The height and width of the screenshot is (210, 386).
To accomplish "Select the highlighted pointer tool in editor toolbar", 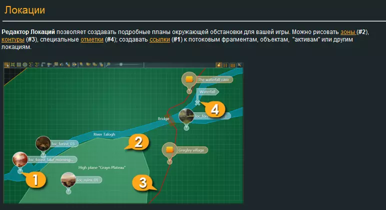I will (6, 64).
